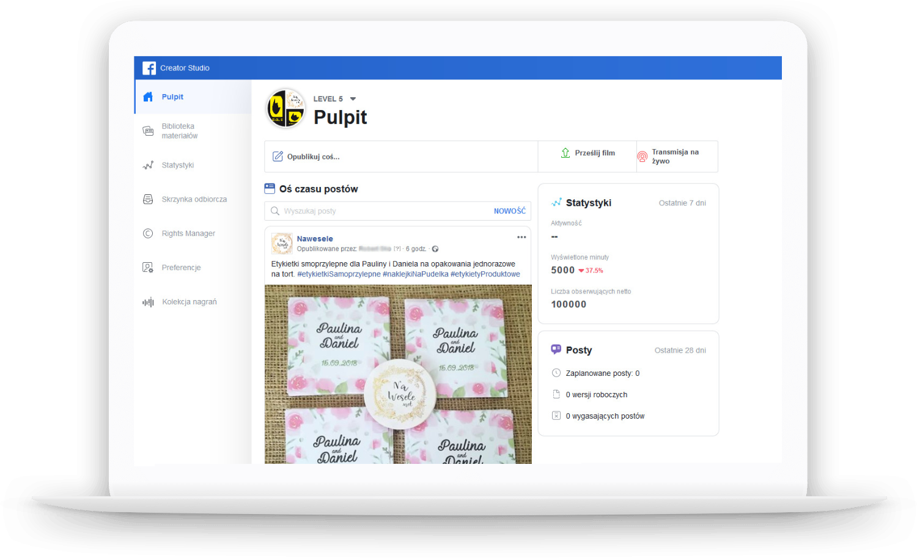Click the Statystyki chart icon in sidebar
Viewport: 917px width, 558px height.
[x=148, y=166]
